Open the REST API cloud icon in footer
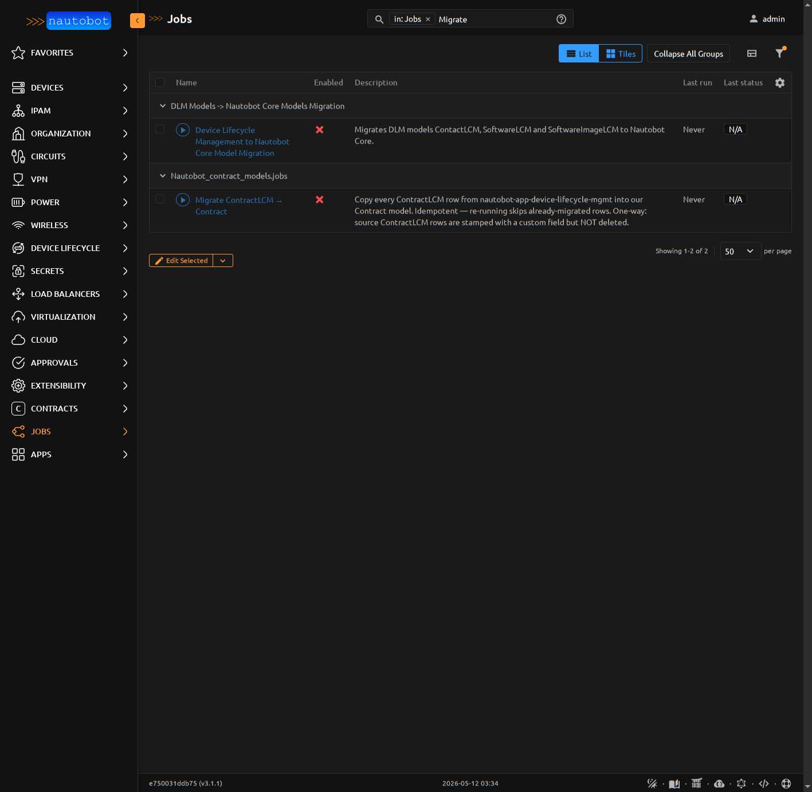The width and height of the screenshot is (812, 792). 719,783
